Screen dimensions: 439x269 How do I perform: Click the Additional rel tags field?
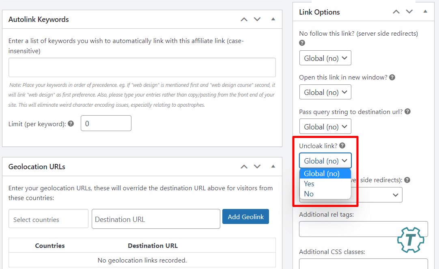point(363,229)
